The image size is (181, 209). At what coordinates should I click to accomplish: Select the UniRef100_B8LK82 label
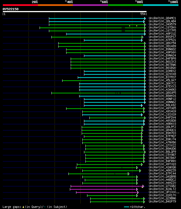coord(162,105)
